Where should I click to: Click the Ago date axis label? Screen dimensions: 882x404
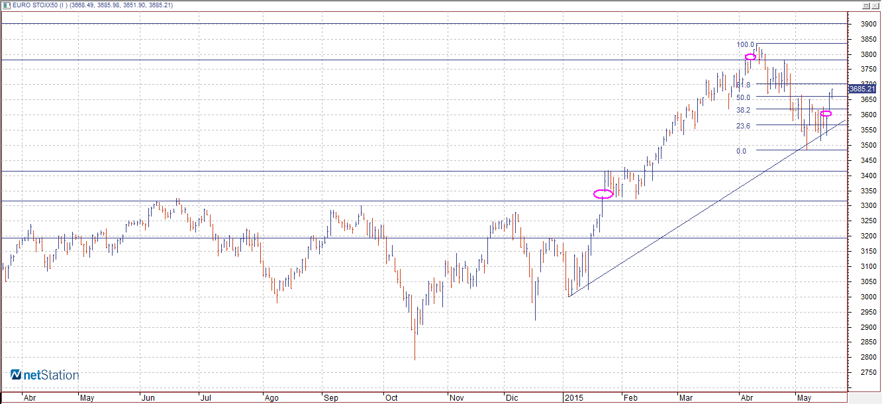pyautogui.click(x=271, y=399)
